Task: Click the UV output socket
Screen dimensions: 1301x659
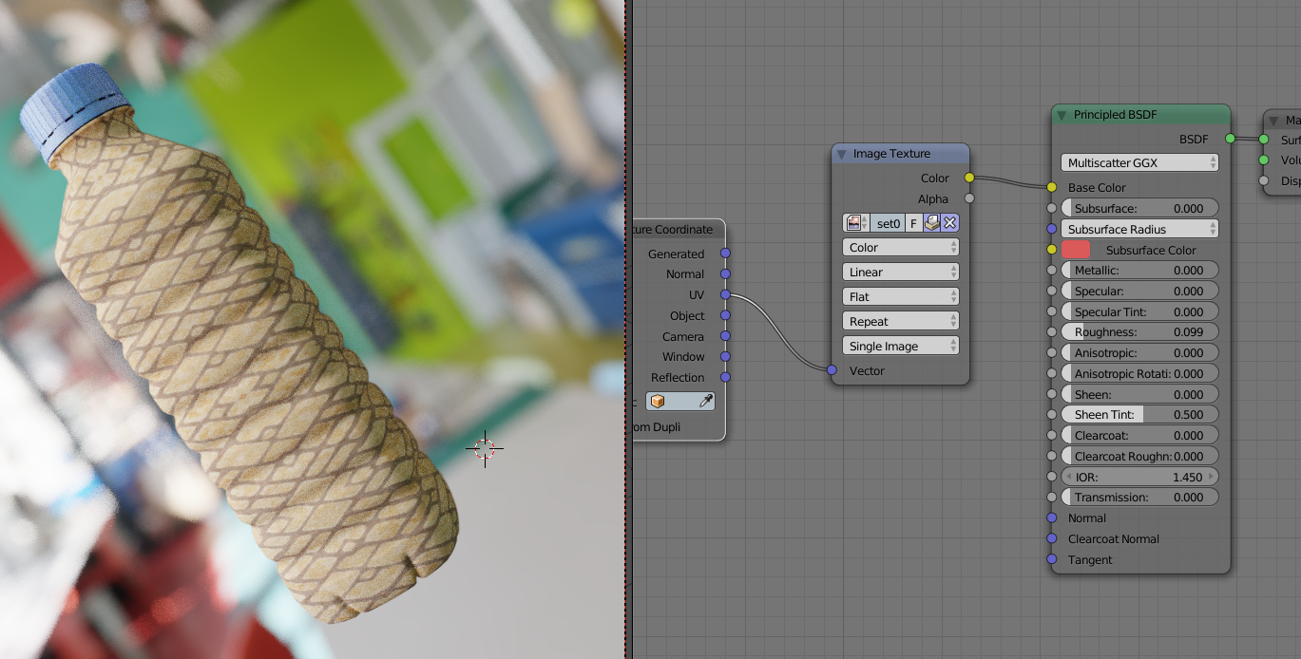Action: pyautogui.click(x=725, y=295)
